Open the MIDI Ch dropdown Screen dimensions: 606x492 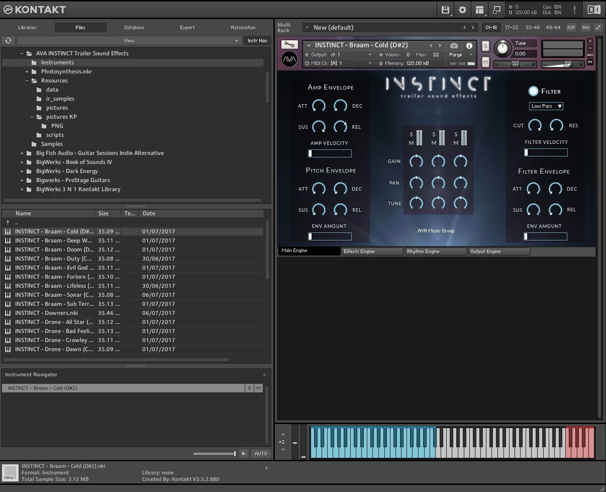click(x=339, y=63)
